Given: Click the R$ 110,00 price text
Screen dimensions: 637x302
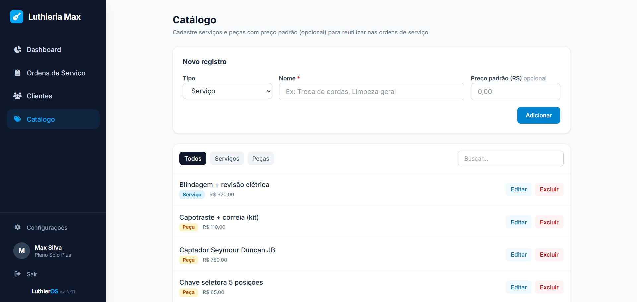Looking at the screenshot, I should (x=214, y=227).
